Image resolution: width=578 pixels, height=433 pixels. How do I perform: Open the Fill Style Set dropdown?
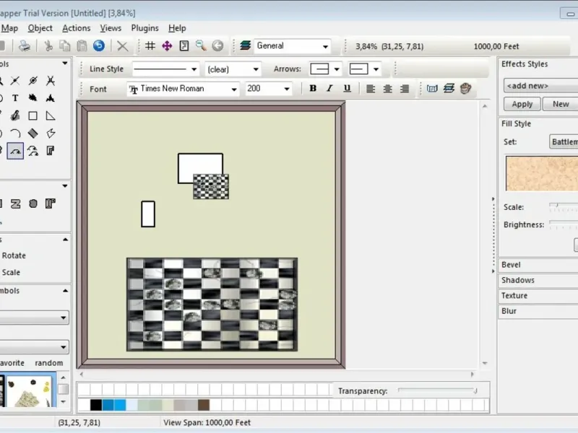pyautogui.click(x=564, y=141)
